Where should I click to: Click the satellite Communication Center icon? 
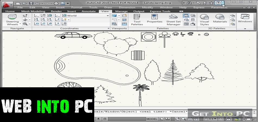205,3
